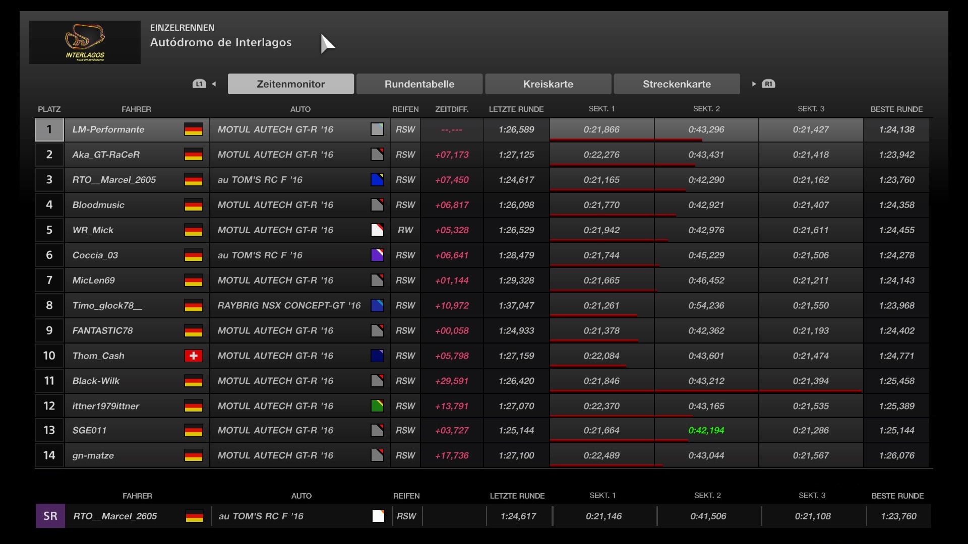
Task: Click the green 0:42,194 sector time for SGE011
Action: [706, 431]
